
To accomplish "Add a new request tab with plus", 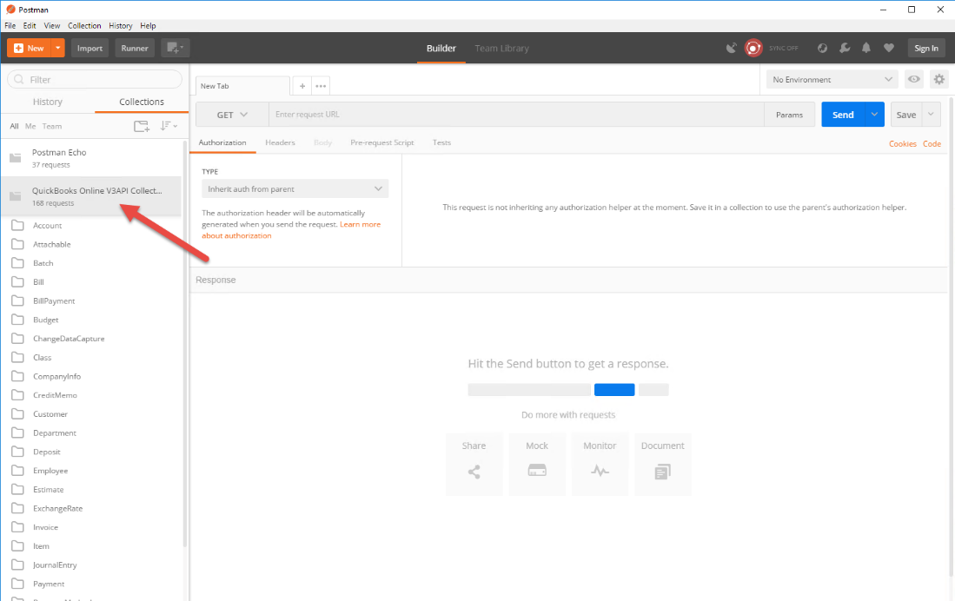I will click(302, 86).
